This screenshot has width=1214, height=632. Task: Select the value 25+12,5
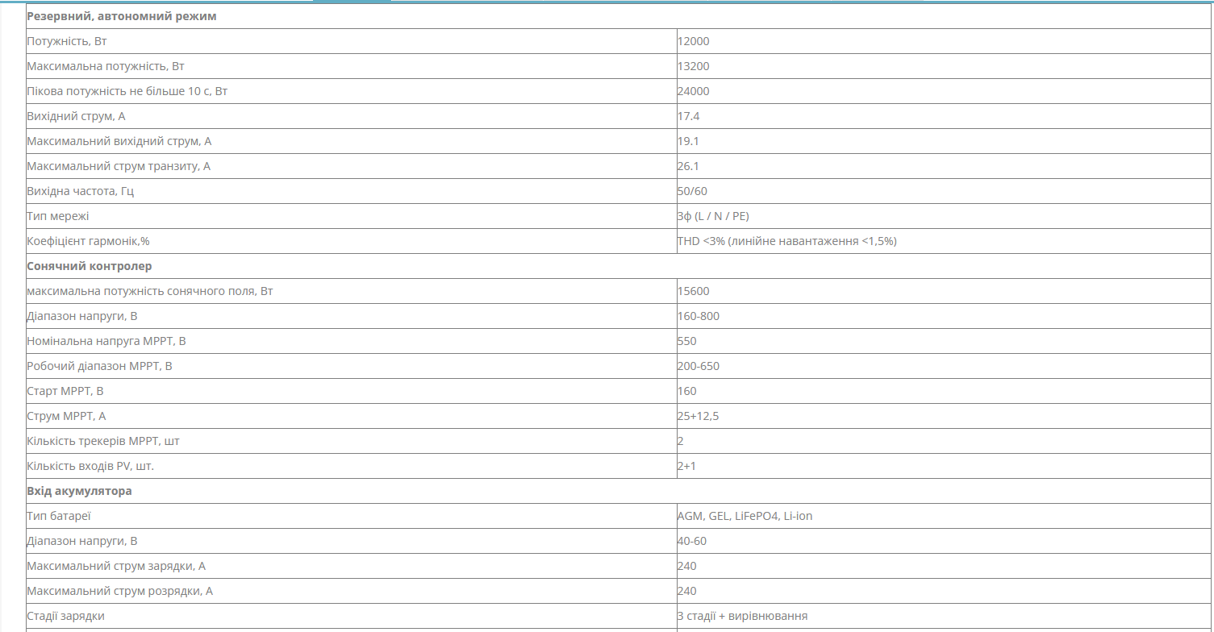tap(699, 416)
